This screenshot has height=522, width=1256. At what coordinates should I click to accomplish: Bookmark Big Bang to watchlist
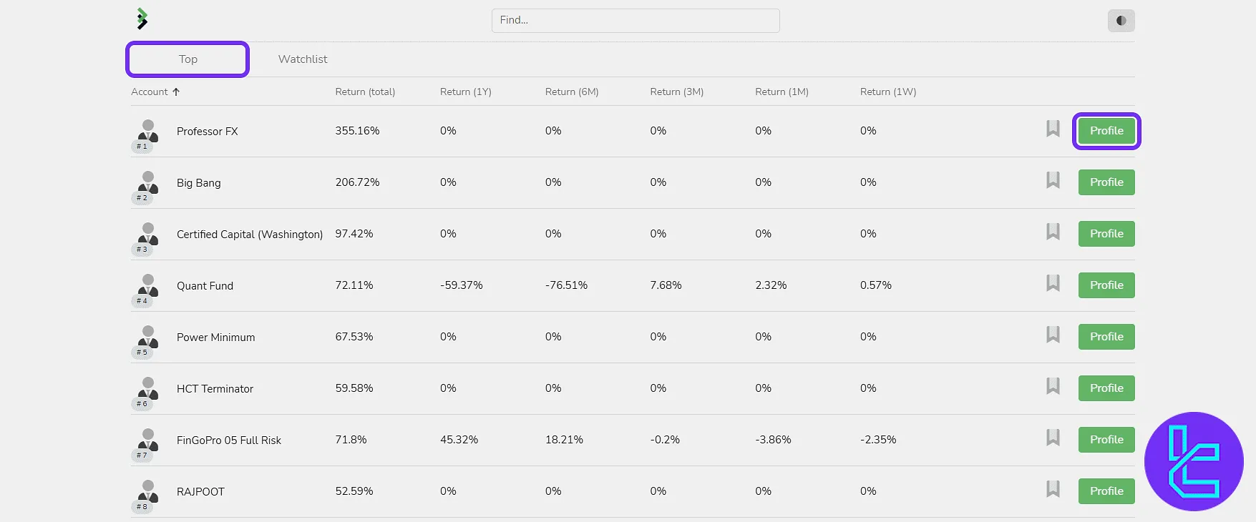coord(1053,180)
